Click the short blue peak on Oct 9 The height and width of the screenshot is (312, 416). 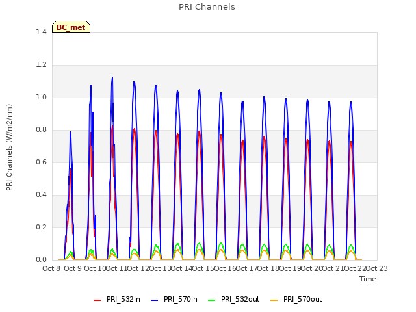(70, 132)
